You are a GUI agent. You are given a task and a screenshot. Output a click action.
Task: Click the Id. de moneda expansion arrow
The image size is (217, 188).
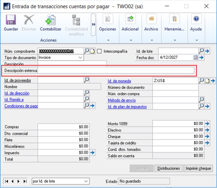tap(213, 81)
